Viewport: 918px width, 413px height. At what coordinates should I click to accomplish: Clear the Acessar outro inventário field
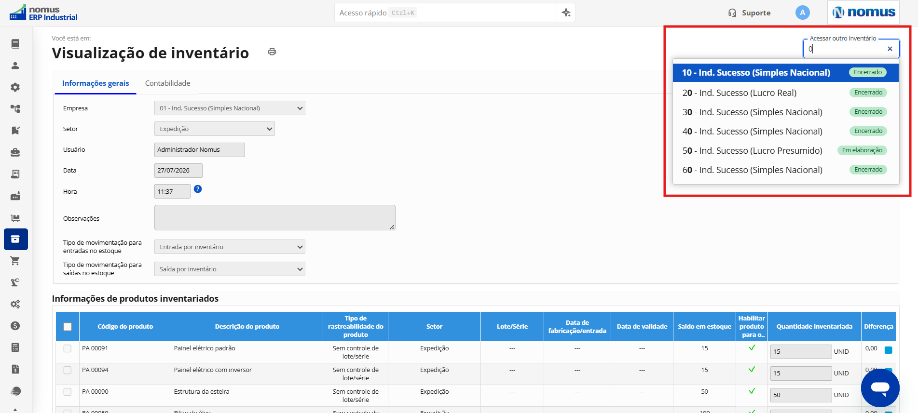pyautogui.click(x=890, y=49)
